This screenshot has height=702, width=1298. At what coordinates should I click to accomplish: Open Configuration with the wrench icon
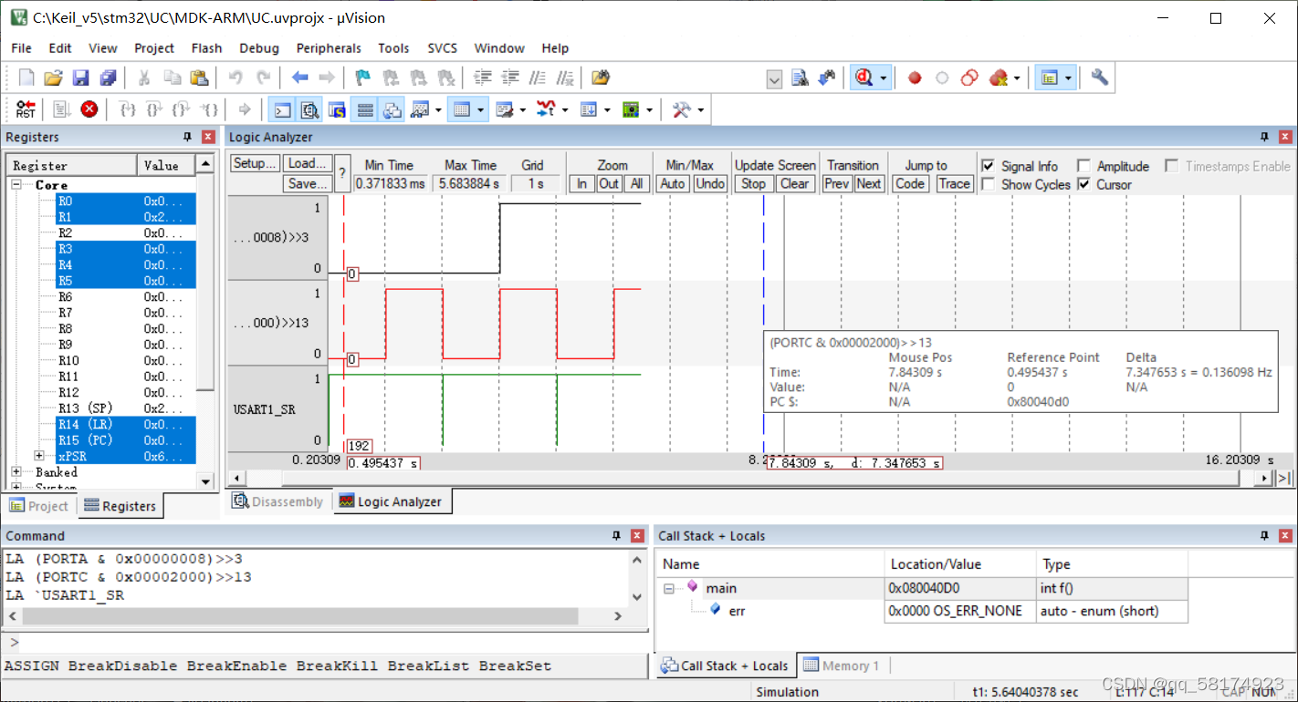[1100, 78]
